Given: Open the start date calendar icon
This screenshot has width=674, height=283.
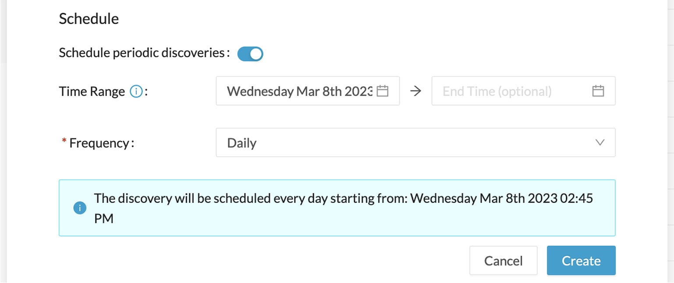Looking at the screenshot, I should click(383, 91).
